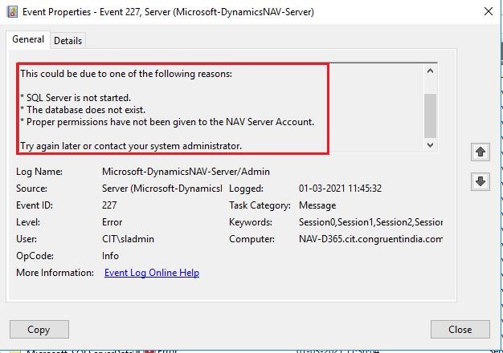Click the Event Properties title bar icon

(x=12, y=12)
